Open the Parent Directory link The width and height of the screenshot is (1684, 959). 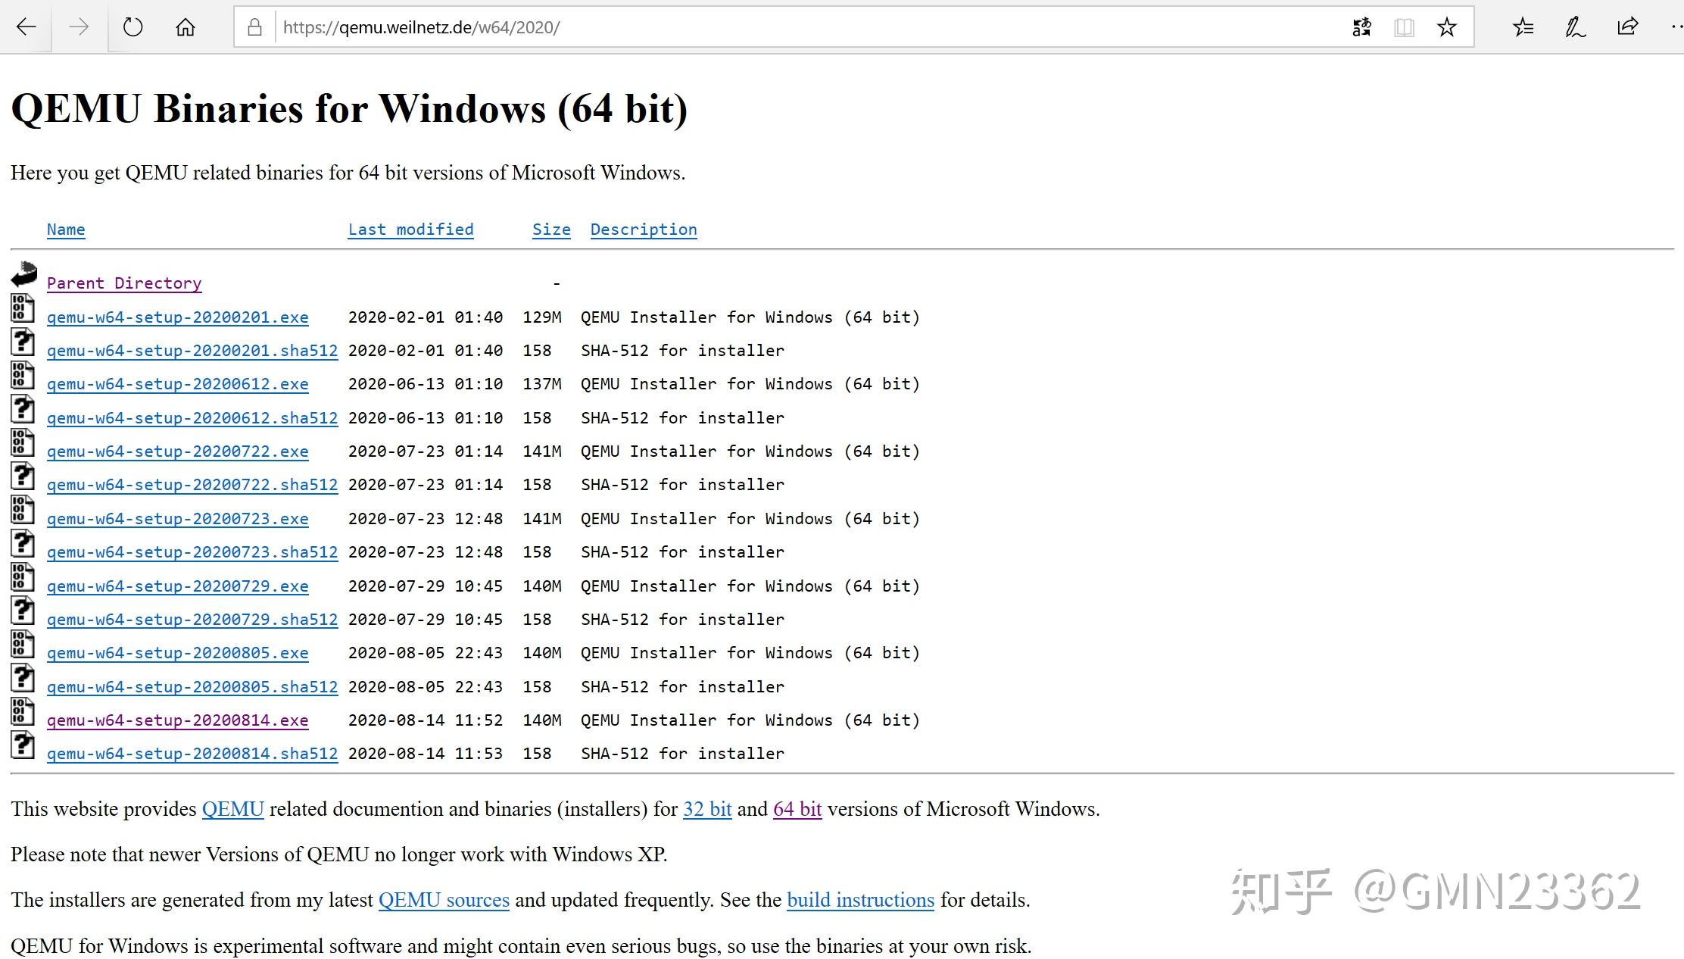click(x=124, y=283)
